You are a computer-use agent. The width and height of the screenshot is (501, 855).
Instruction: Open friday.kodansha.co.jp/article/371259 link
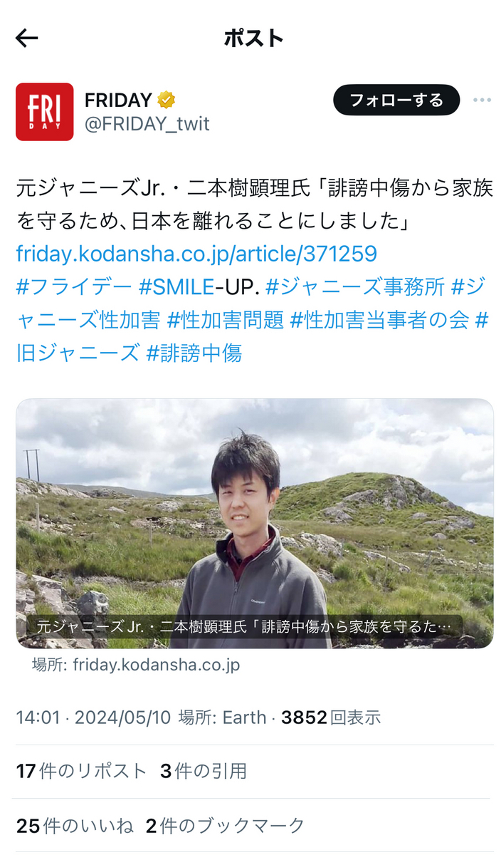(196, 254)
